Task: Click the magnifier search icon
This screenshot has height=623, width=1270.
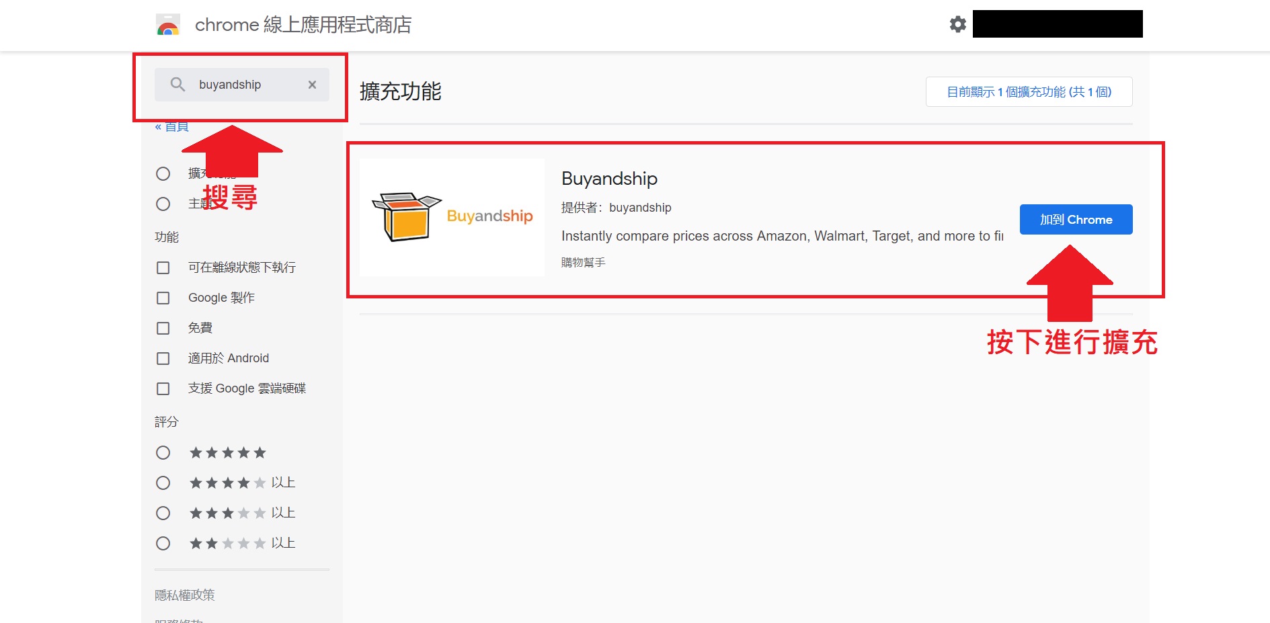Action: point(177,85)
